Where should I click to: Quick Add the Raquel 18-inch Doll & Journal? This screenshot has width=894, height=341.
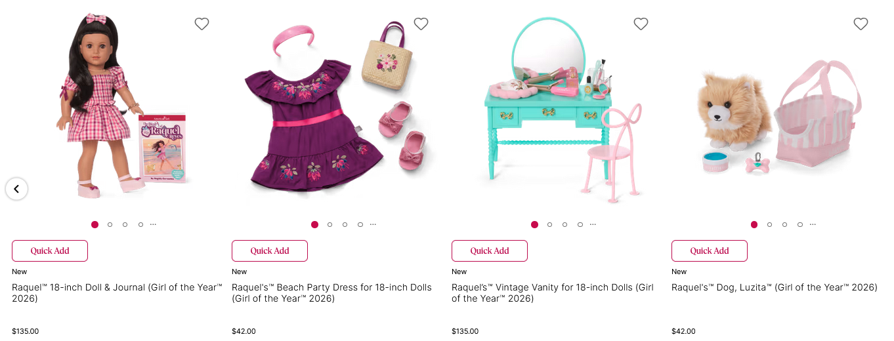50,251
